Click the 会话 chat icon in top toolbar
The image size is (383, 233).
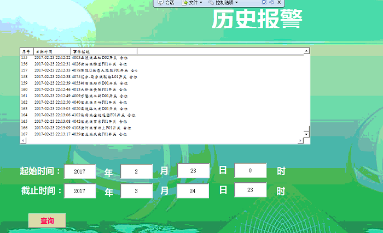pos(166,3)
